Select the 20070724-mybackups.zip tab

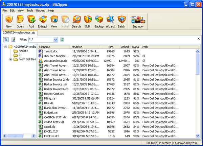coord(19,32)
